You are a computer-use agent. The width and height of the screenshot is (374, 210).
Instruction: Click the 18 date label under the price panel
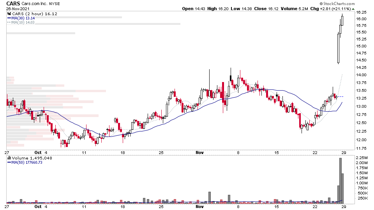pyautogui.click(x=123, y=152)
